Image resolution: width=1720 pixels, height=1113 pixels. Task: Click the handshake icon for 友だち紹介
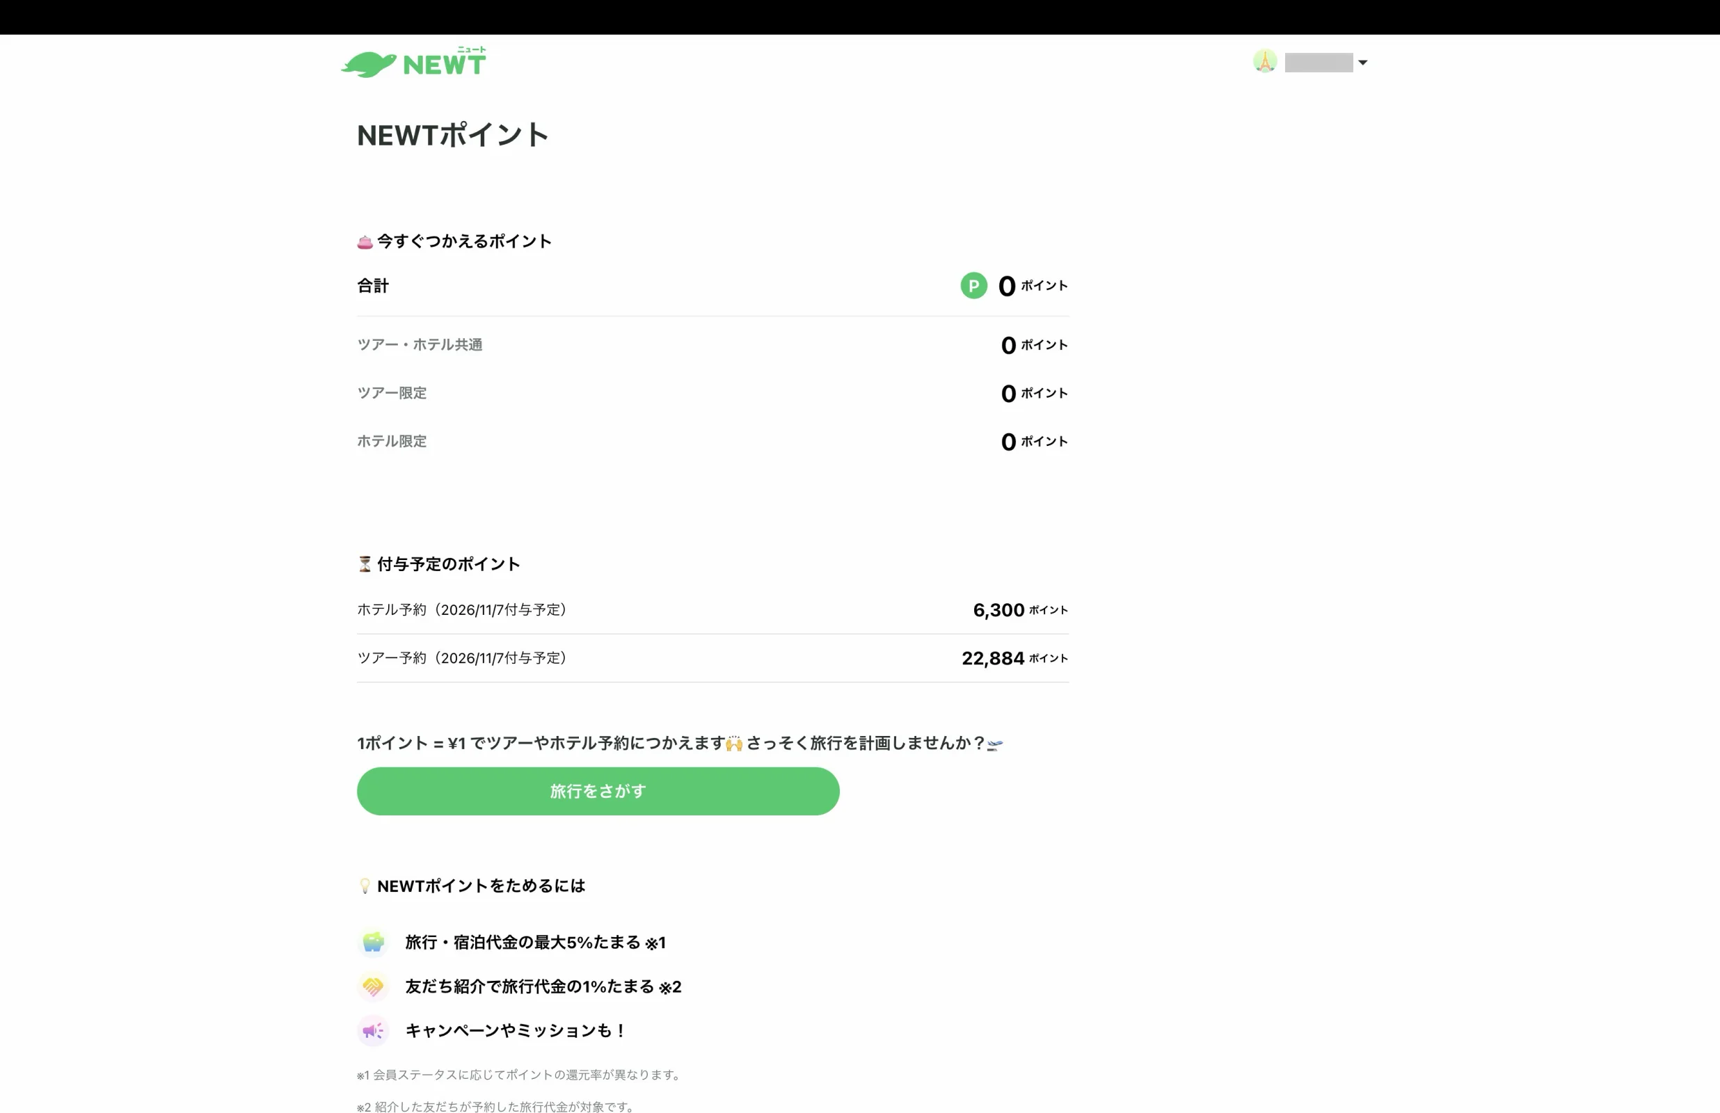coord(373,986)
